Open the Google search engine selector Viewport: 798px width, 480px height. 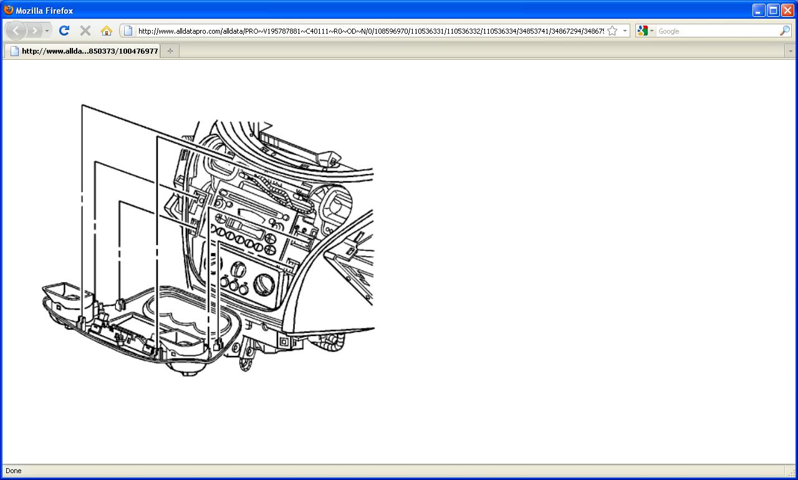click(645, 31)
